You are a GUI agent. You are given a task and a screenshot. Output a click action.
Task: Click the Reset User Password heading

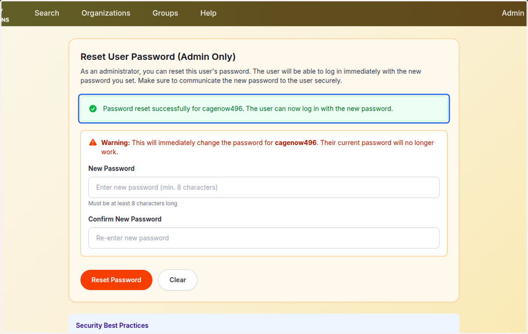click(158, 57)
